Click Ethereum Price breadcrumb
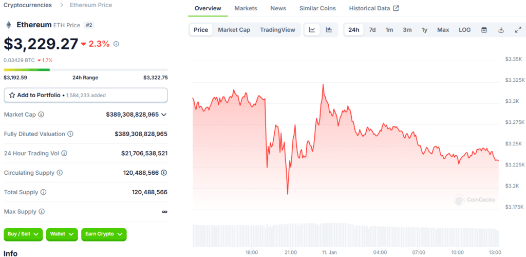 pyautogui.click(x=91, y=5)
